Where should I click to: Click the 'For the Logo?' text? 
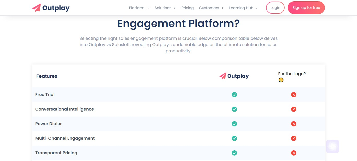click(292, 74)
